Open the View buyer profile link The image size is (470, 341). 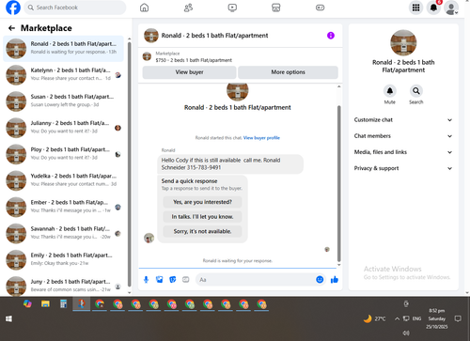click(261, 138)
